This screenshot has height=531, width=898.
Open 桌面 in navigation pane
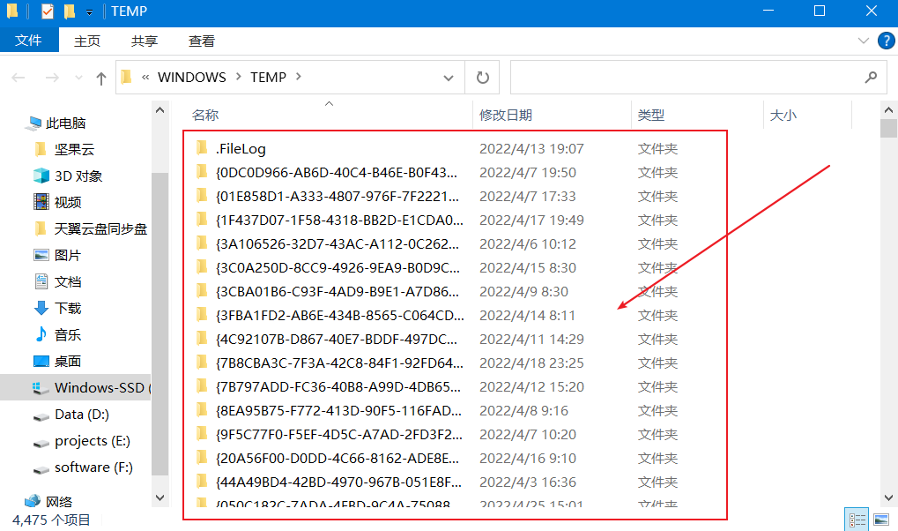[67, 361]
